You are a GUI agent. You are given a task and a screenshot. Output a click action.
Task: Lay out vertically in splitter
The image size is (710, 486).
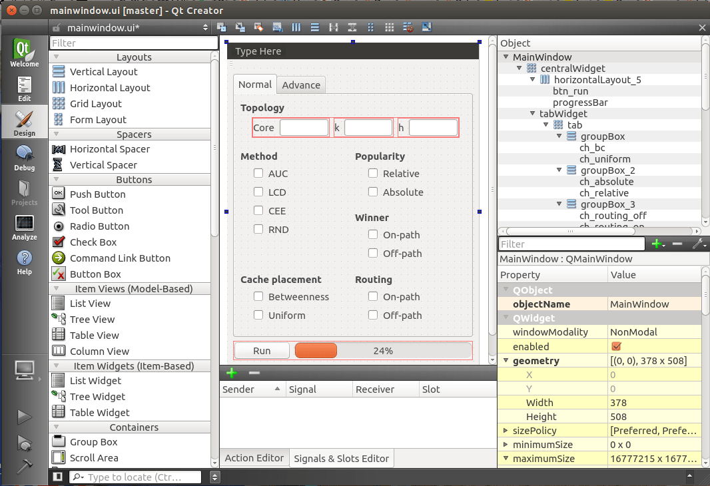tap(352, 27)
